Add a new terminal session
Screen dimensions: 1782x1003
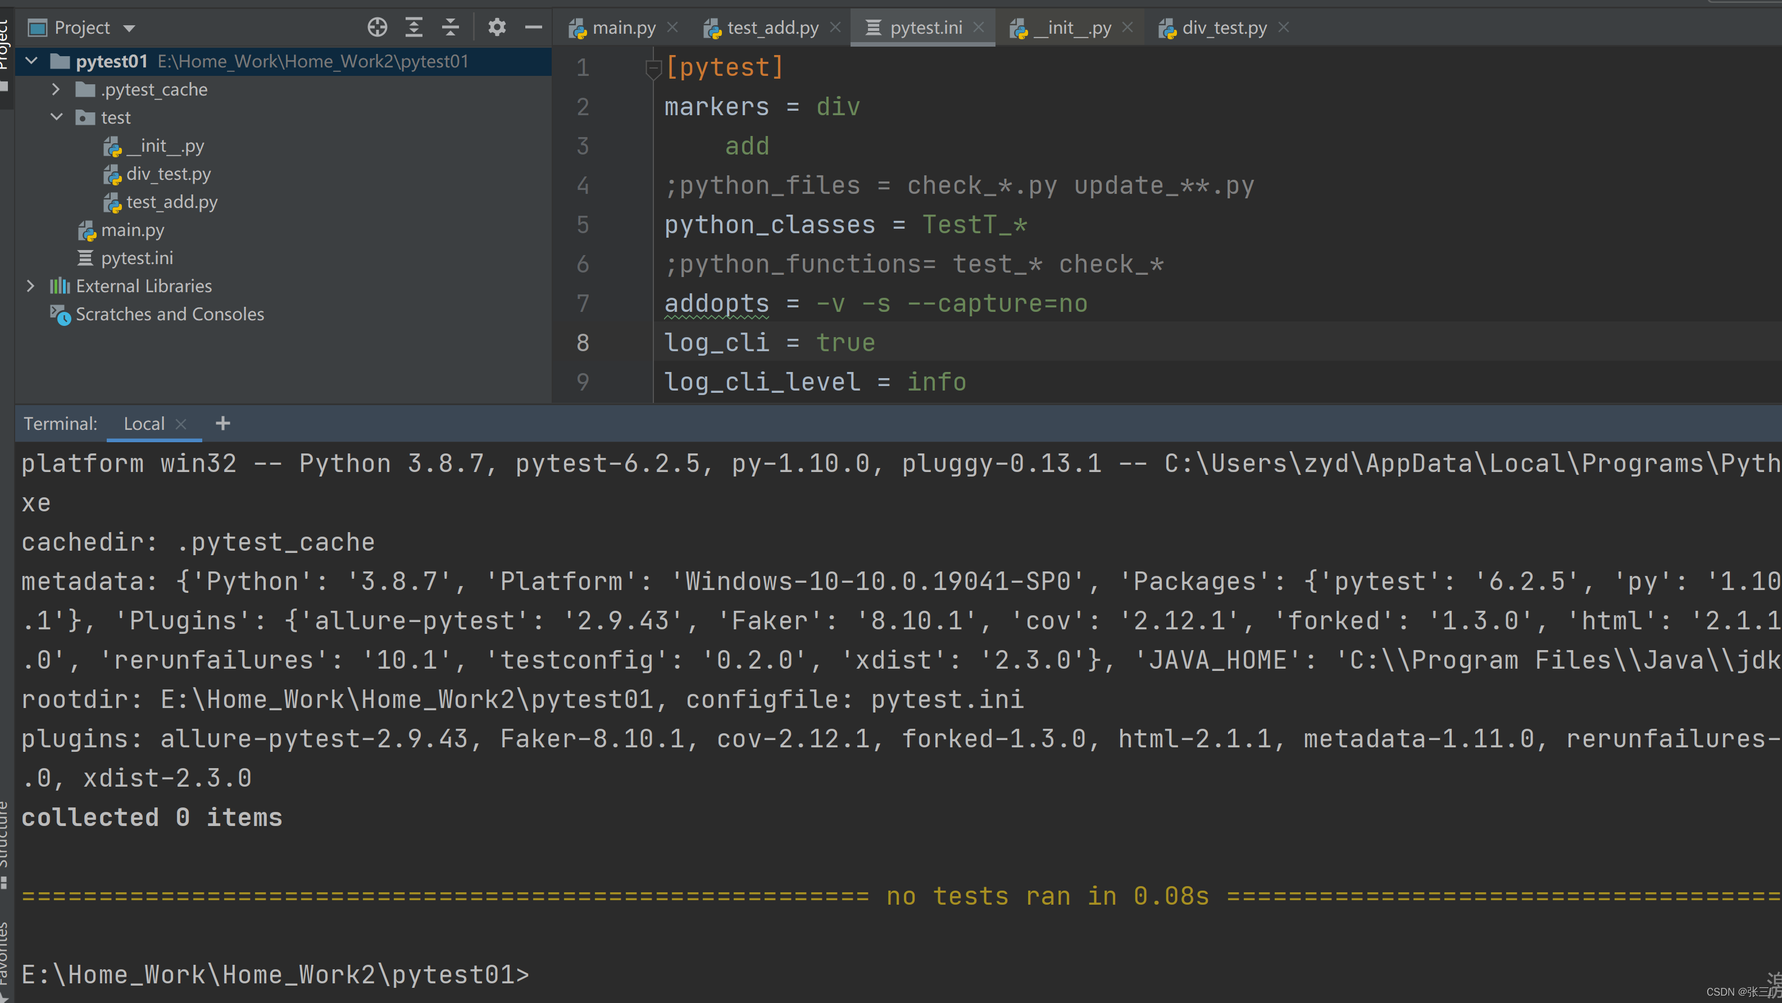pos(222,424)
